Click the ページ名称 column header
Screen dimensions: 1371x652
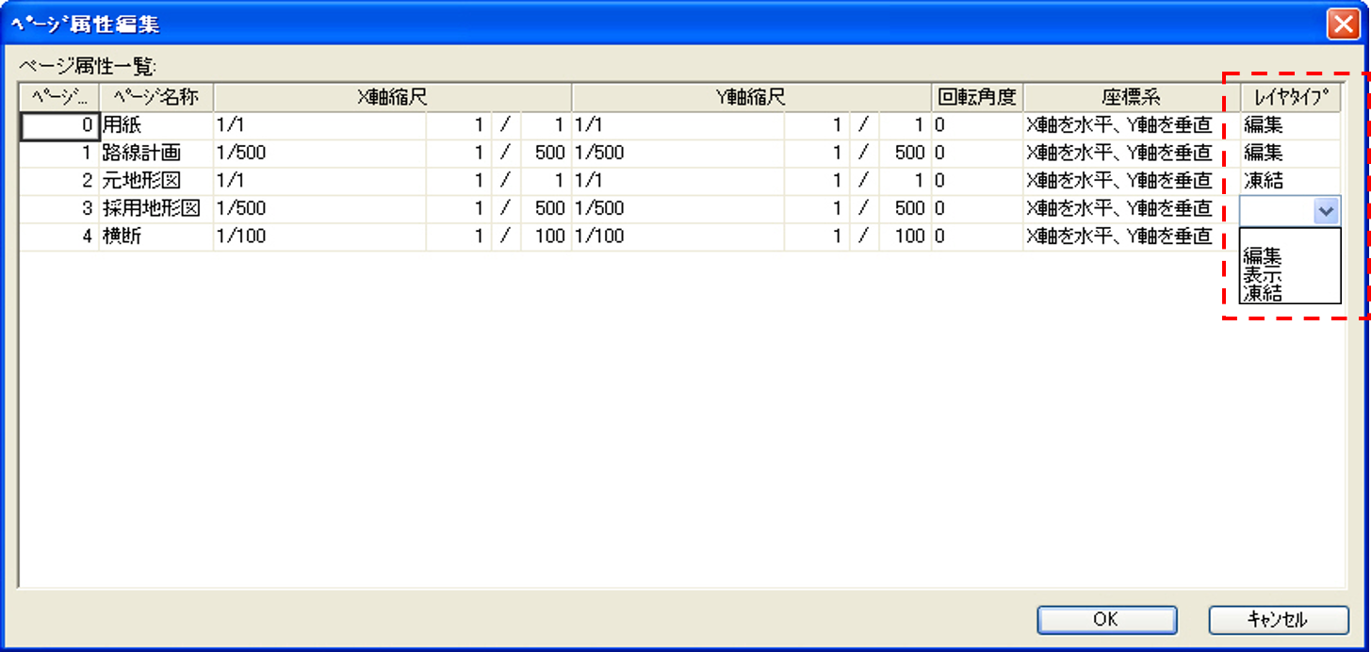point(155,97)
